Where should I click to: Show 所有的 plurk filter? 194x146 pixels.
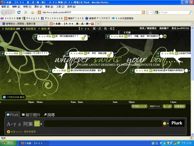139,106
